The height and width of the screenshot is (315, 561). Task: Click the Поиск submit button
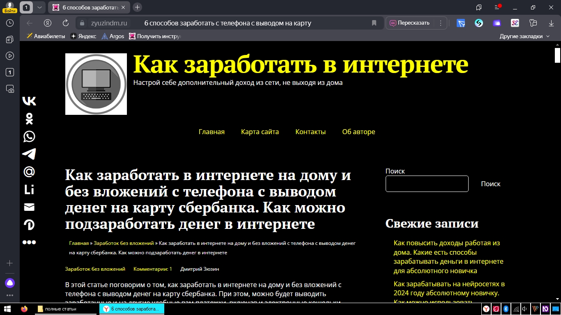pyautogui.click(x=491, y=184)
